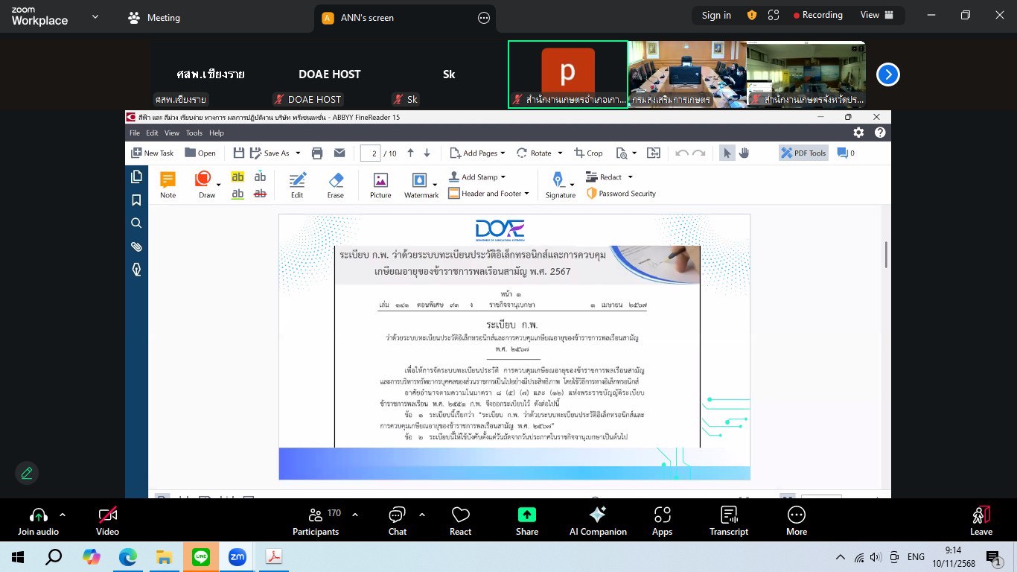Click Join audio headphone button

[x=38, y=515]
